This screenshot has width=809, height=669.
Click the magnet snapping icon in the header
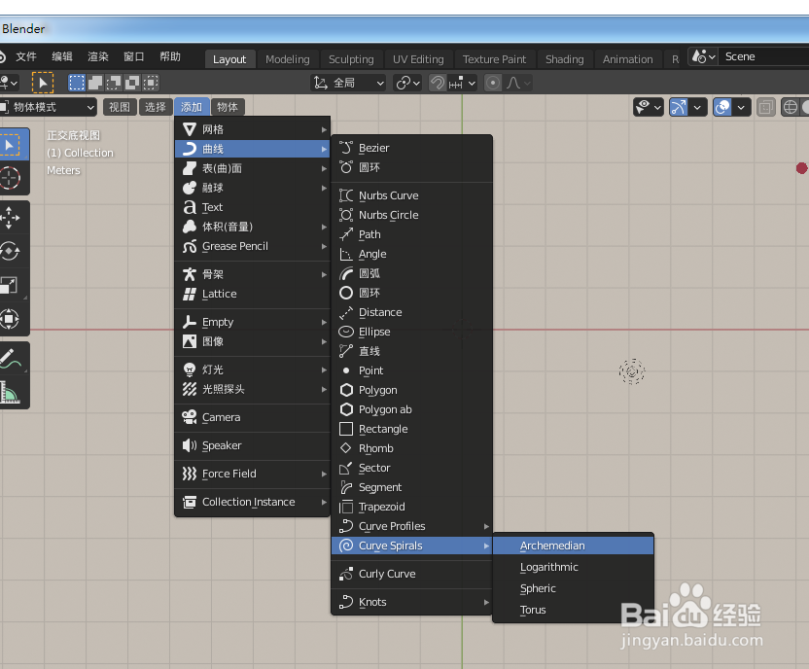click(x=439, y=82)
